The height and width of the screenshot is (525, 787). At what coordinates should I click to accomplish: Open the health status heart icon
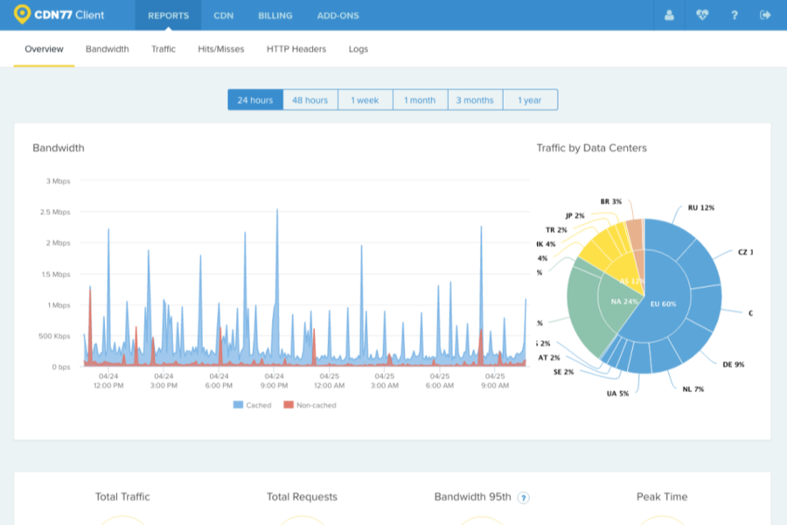point(701,15)
